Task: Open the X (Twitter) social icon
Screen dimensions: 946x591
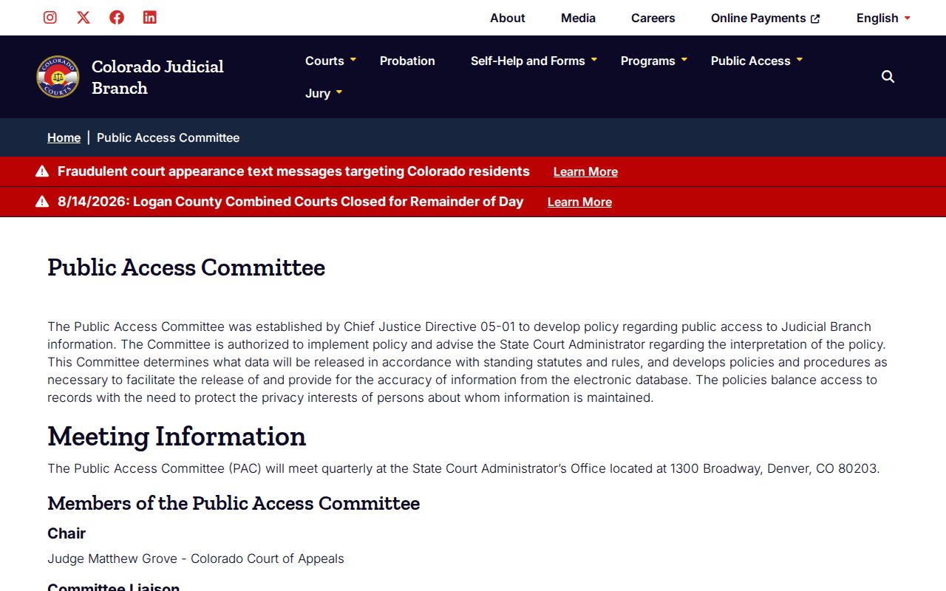Action: (84, 17)
